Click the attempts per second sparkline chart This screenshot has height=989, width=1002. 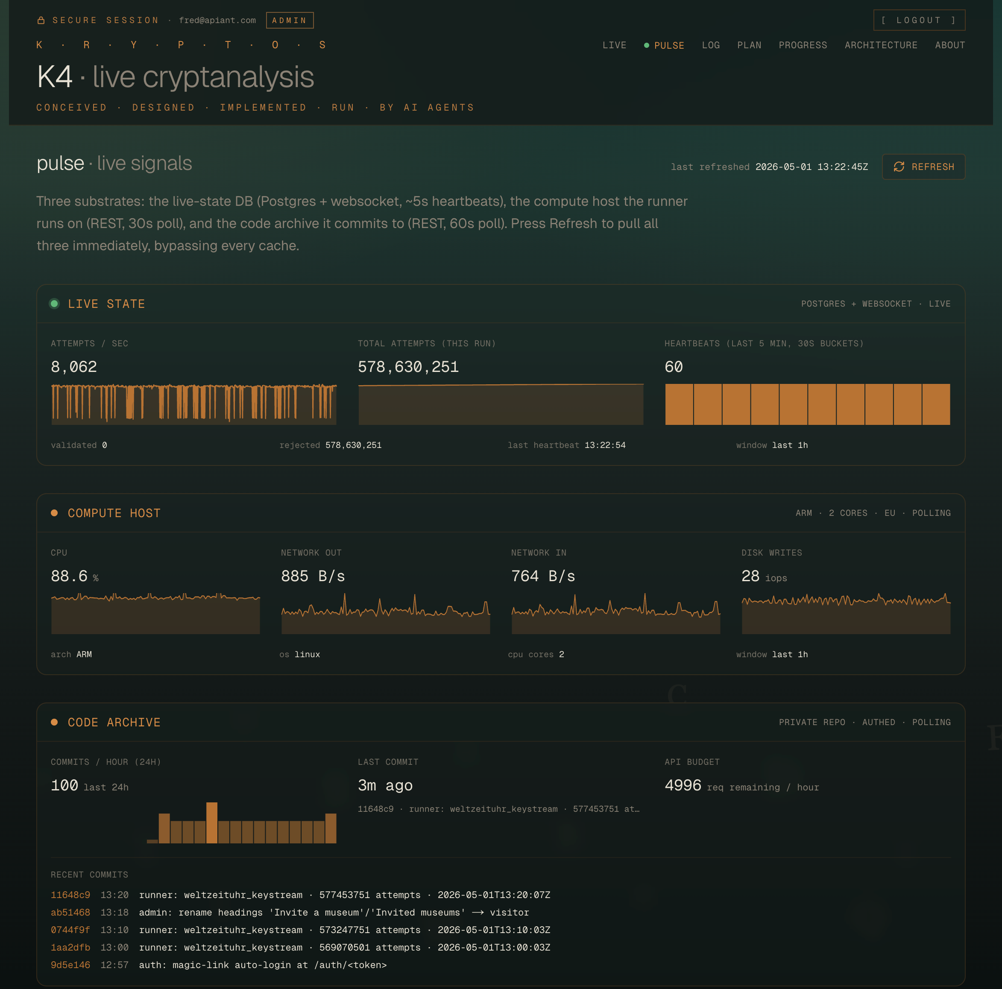[x=193, y=404]
